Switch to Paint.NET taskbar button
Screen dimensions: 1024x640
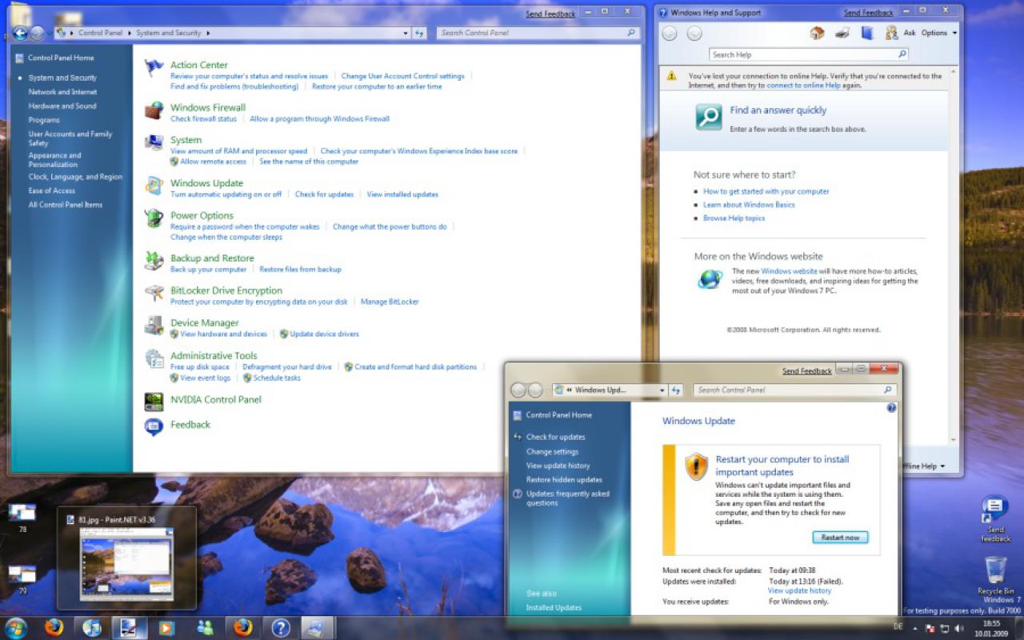(128, 628)
